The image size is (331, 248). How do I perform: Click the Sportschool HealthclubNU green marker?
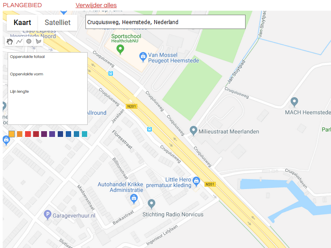tap(120, 50)
